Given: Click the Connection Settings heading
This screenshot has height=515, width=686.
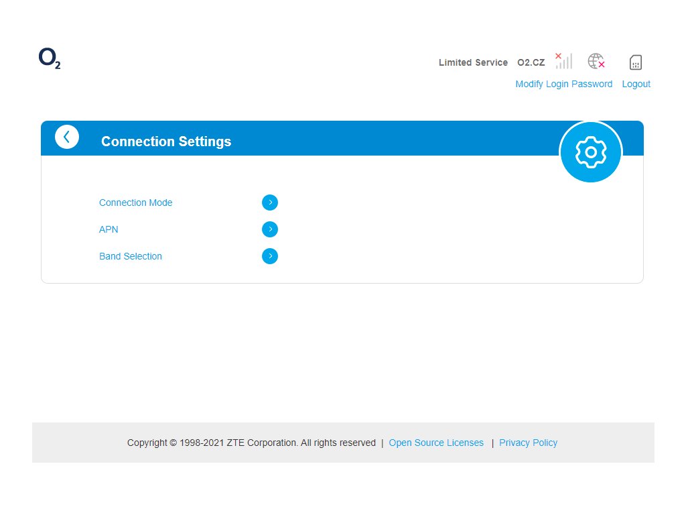Looking at the screenshot, I should [x=166, y=141].
